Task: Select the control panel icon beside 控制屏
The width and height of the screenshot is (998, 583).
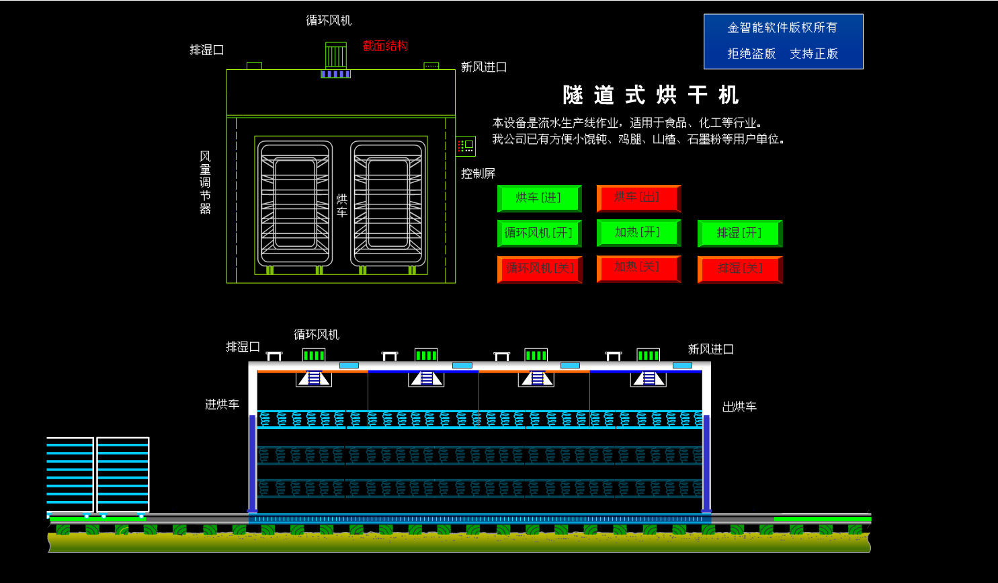Action: pyautogui.click(x=466, y=146)
